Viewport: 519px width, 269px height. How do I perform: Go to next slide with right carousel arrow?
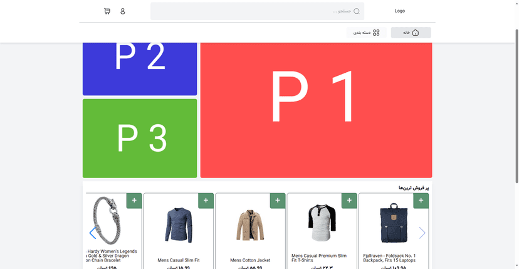click(422, 233)
